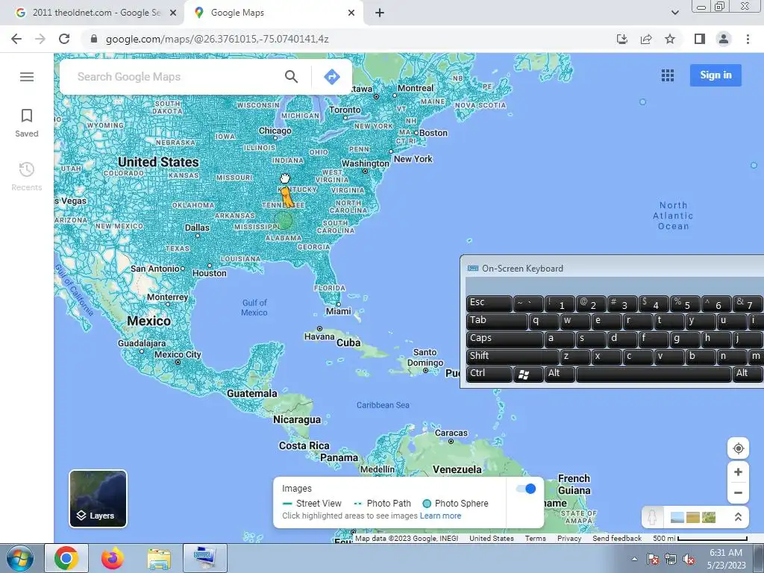764x573 pixels.
Task: Click Tab on the On-Screen Keyboard
Action: (496, 322)
